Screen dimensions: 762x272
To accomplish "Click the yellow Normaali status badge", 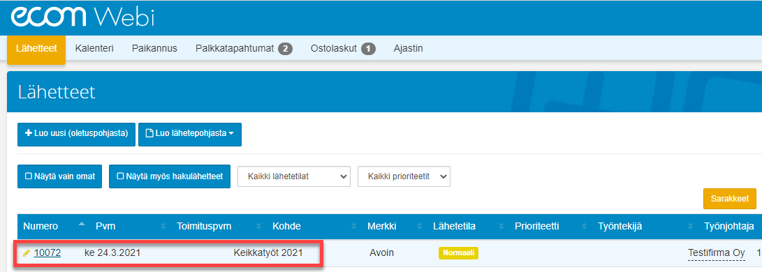I will [x=458, y=253].
